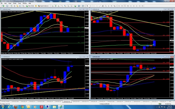This screenshot has width=175, height=109.
Task: Switch chart to line chart
Action: tap(59, 6)
